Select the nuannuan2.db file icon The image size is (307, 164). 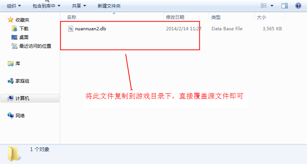click(70, 28)
